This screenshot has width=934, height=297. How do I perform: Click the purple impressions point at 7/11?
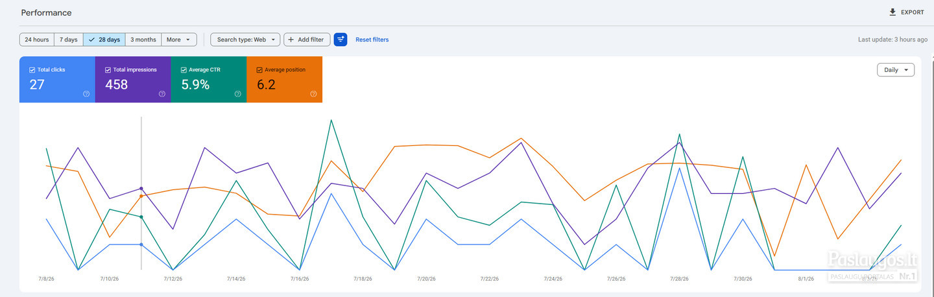pos(141,189)
